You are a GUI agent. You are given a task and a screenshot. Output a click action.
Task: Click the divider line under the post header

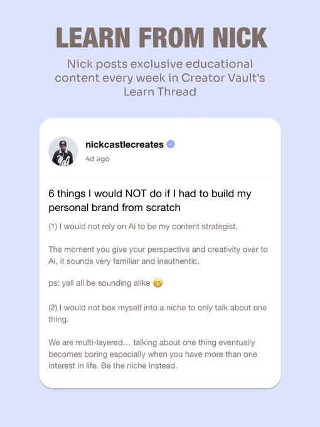click(160, 176)
